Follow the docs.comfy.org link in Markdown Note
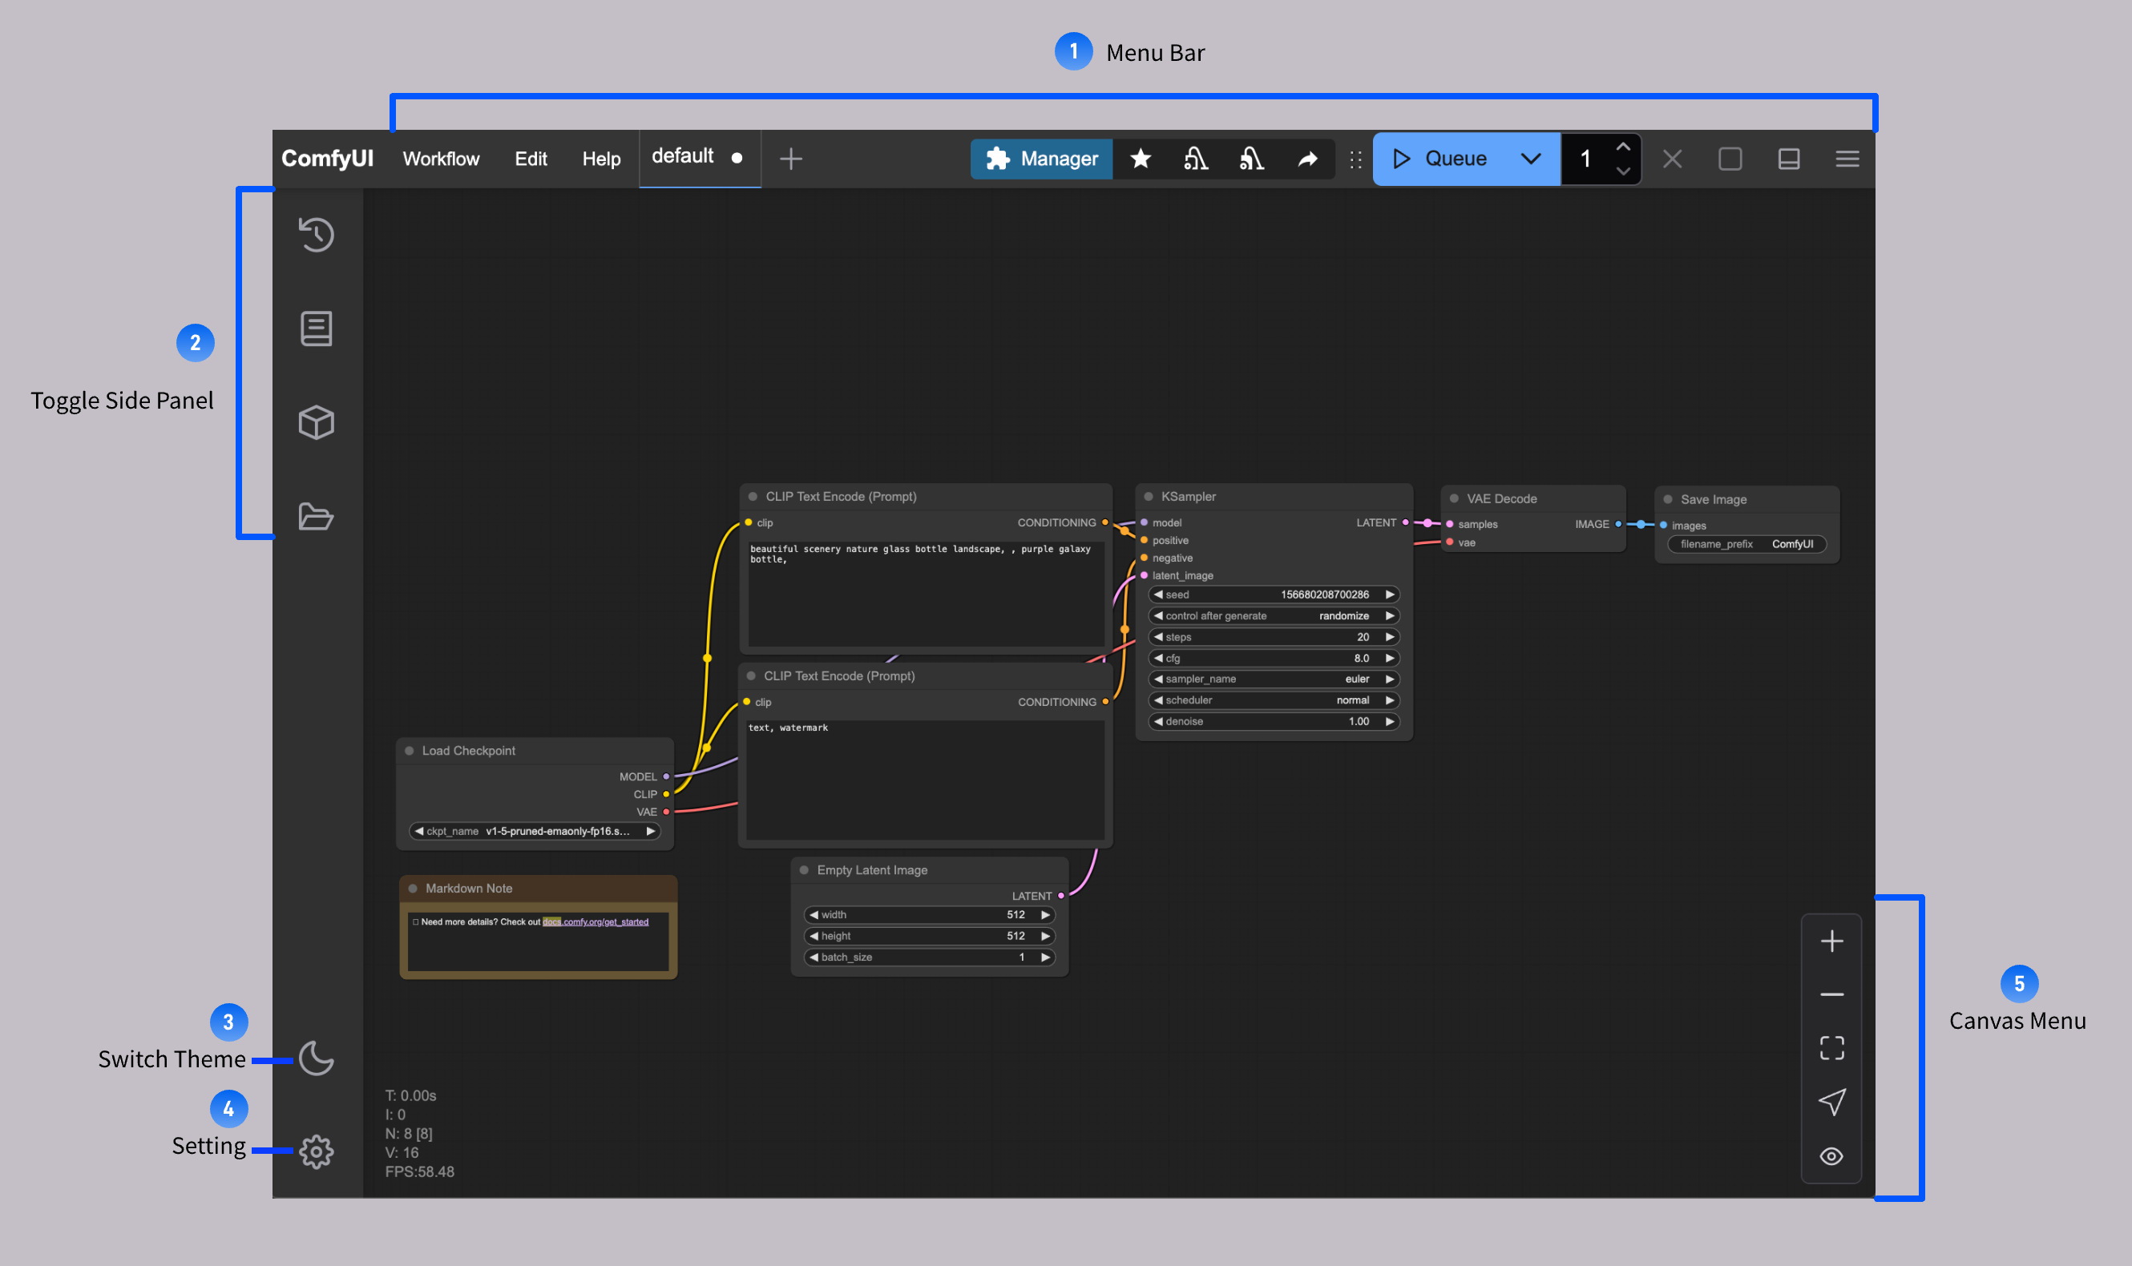 tap(596, 922)
